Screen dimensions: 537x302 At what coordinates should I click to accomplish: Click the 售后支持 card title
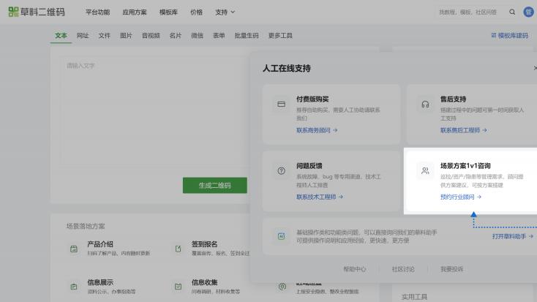point(453,99)
